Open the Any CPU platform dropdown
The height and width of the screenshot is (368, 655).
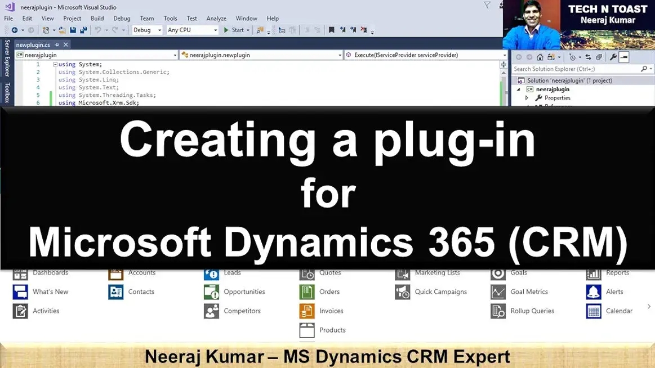point(192,30)
